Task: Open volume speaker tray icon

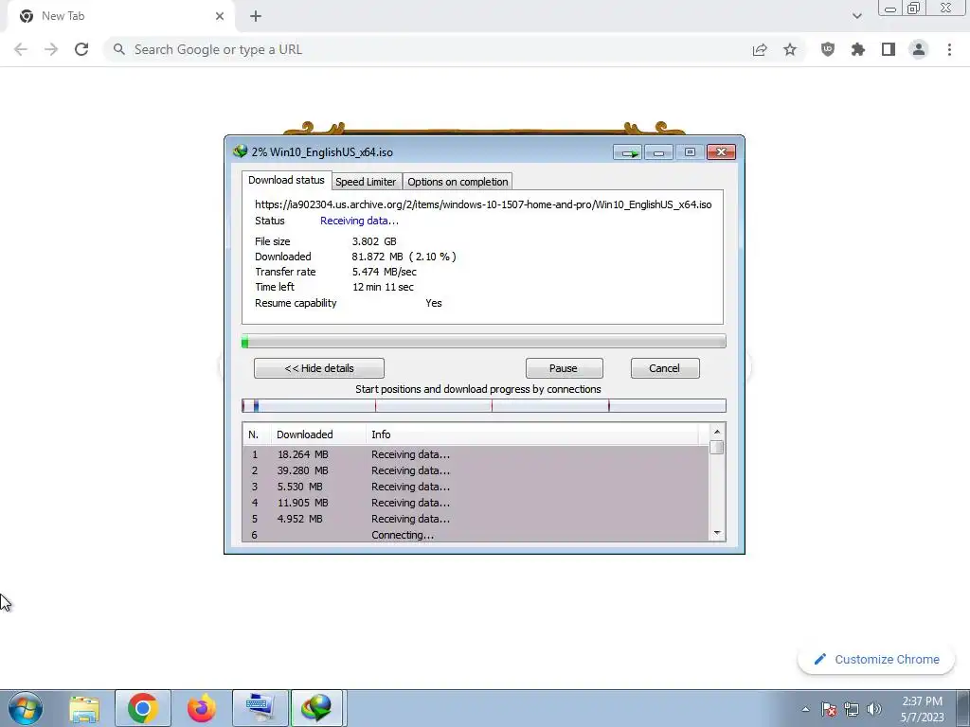Action: 874,709
